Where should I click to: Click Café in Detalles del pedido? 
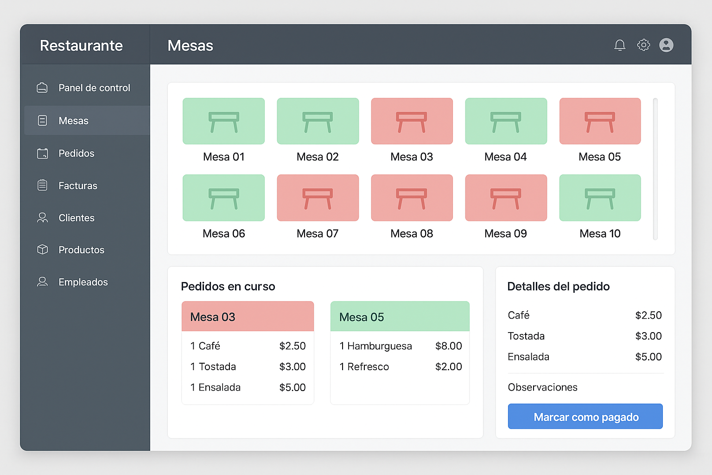tap(519, 315)
